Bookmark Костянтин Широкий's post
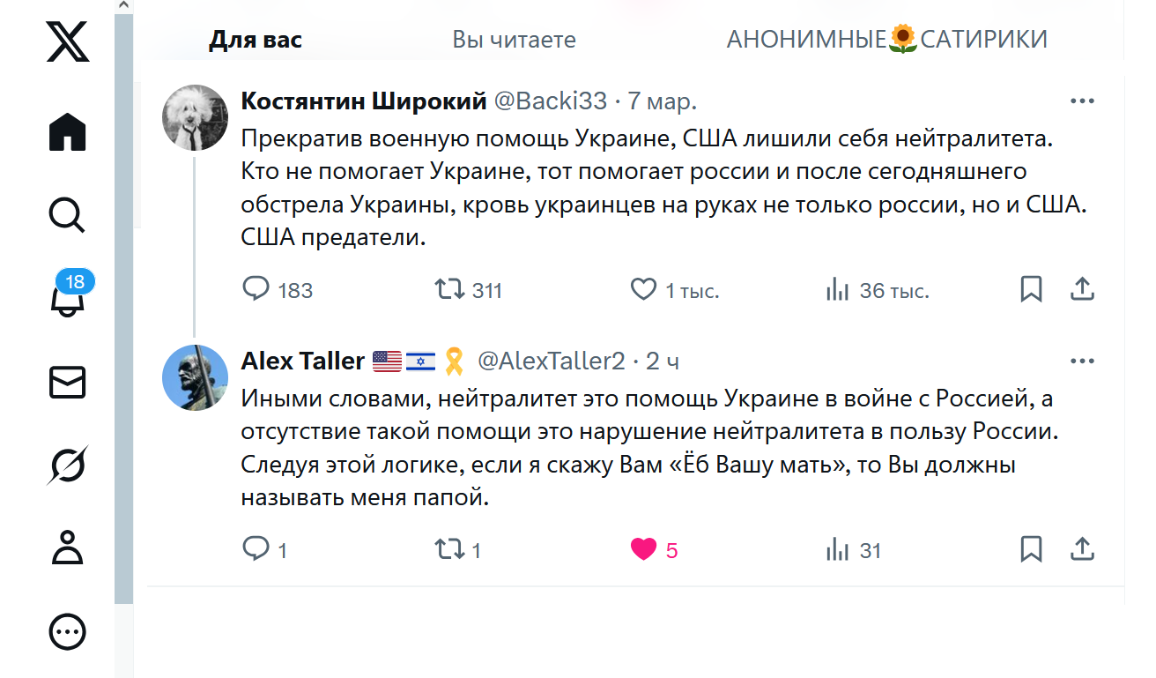This screenshot has width=1156, height=678. [x=1031, y=289]
